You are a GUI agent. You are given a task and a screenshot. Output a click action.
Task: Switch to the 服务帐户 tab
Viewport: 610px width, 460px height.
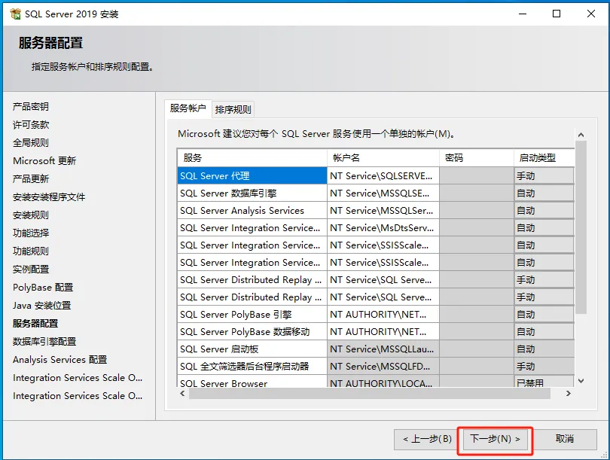pyautogui.click(x=188, y=108)
